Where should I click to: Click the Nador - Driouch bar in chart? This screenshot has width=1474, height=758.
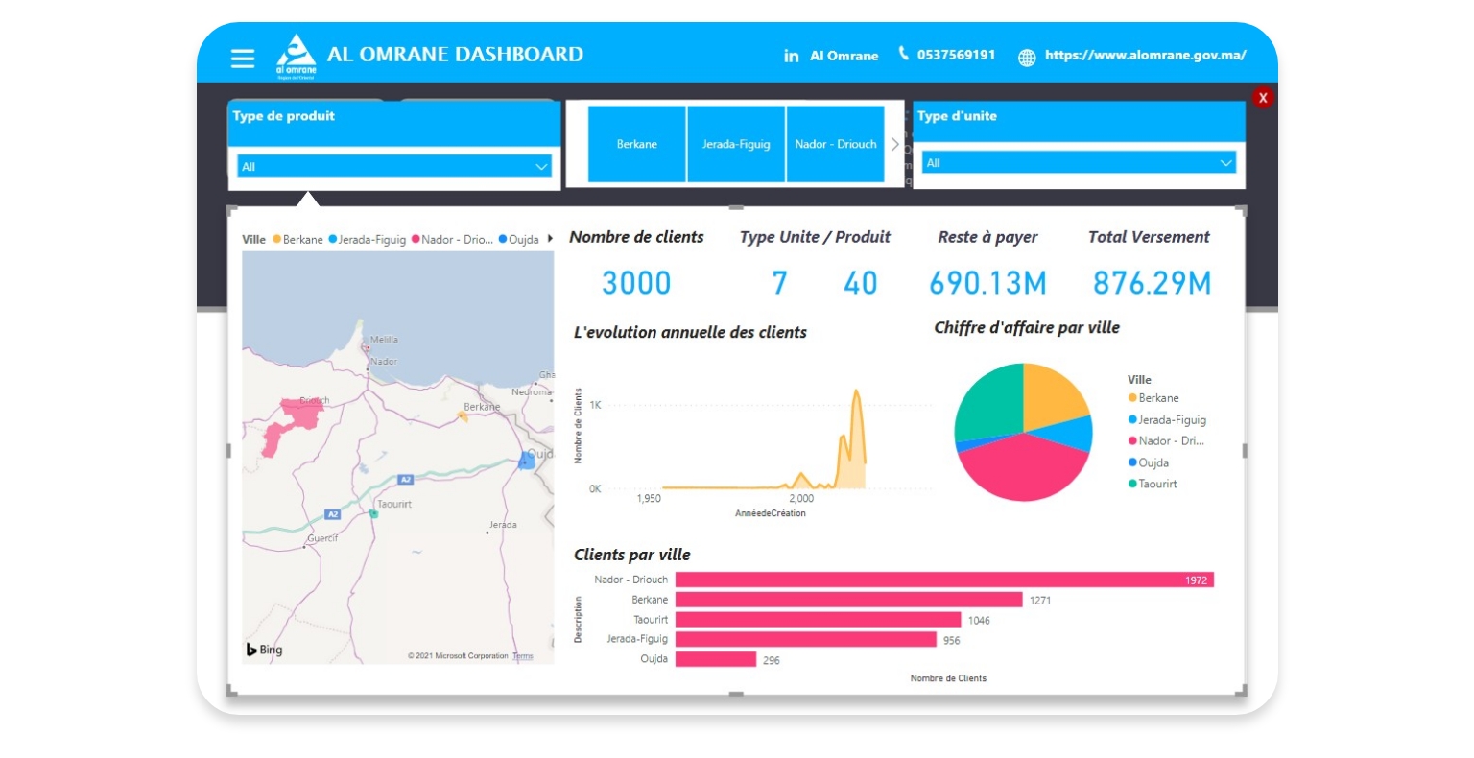[944, 580]
